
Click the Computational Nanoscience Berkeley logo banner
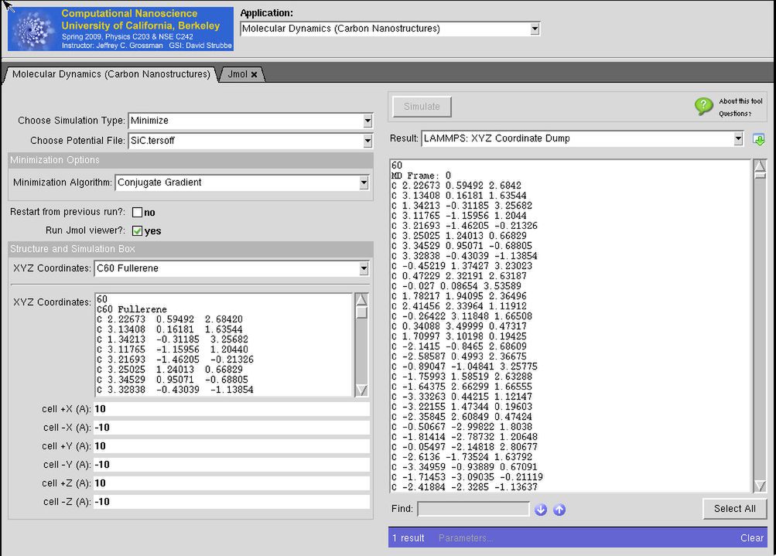(121, 29)
